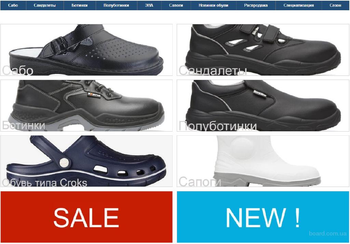Select the ЭВА menu item
This screenshot has width=350, height=244.
149,5
